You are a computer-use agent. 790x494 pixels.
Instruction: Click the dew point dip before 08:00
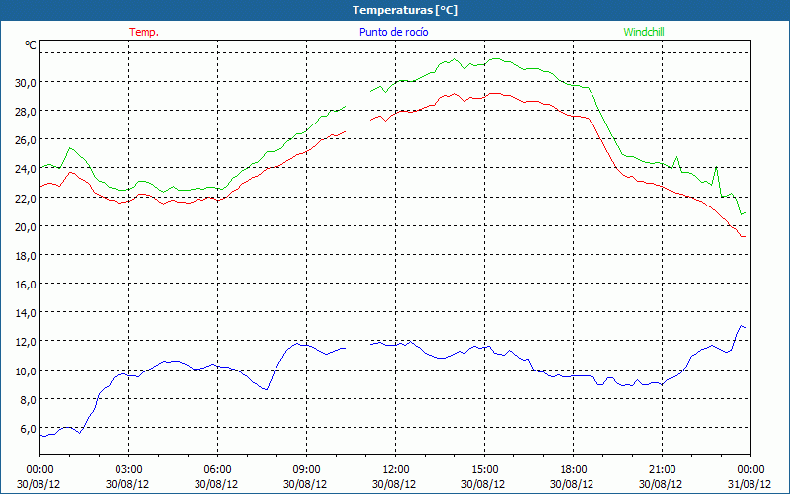point(266,389)
